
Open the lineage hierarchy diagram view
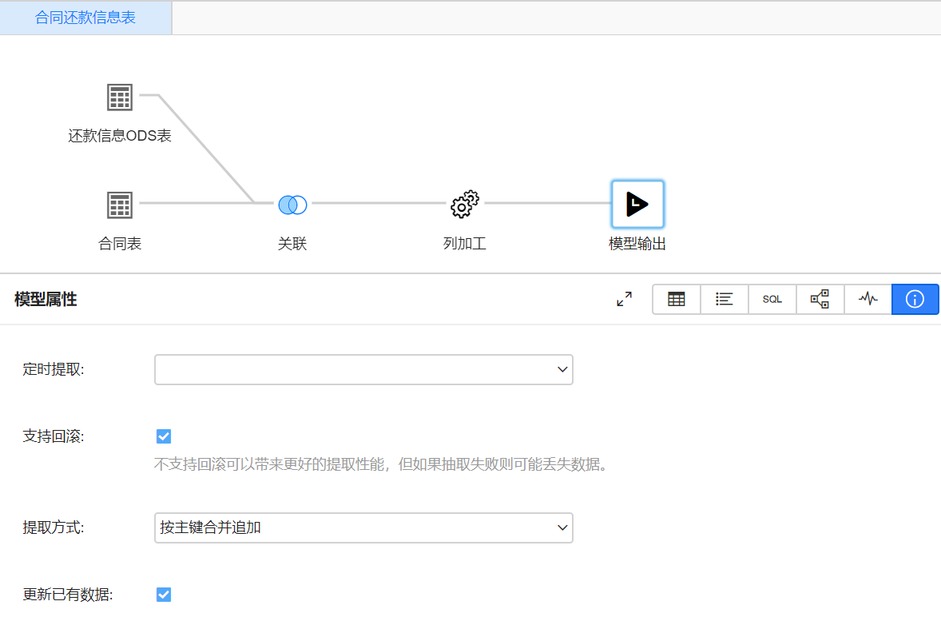tap(820, 299)
